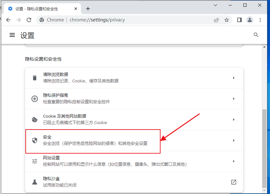The image size is (270, 194).
Task: Reload the page with the refresh button
Action: (29, 20)
